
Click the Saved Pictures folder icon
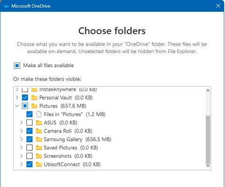point(39,148)
